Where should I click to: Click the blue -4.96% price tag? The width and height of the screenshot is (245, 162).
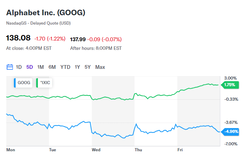[231, 132]
